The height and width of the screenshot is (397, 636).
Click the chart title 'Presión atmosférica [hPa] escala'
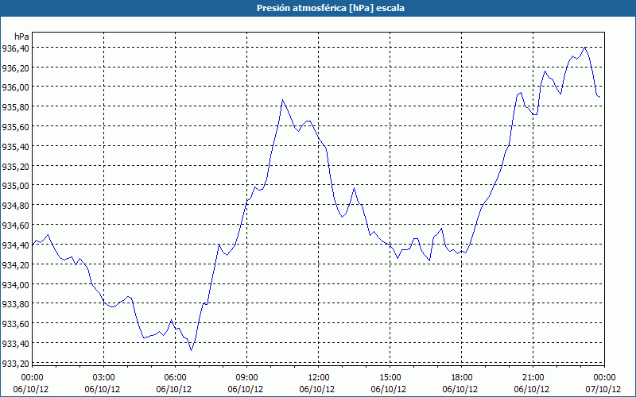(331, 8)
